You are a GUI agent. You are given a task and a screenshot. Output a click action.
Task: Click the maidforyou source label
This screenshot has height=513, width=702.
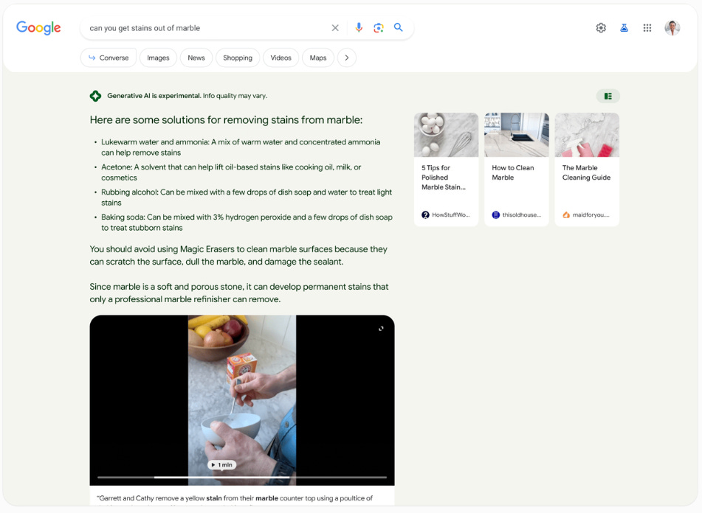pyautogui.click(x=585, y=215)
